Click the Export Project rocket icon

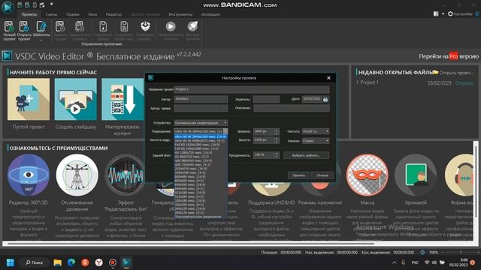point(192,27)
